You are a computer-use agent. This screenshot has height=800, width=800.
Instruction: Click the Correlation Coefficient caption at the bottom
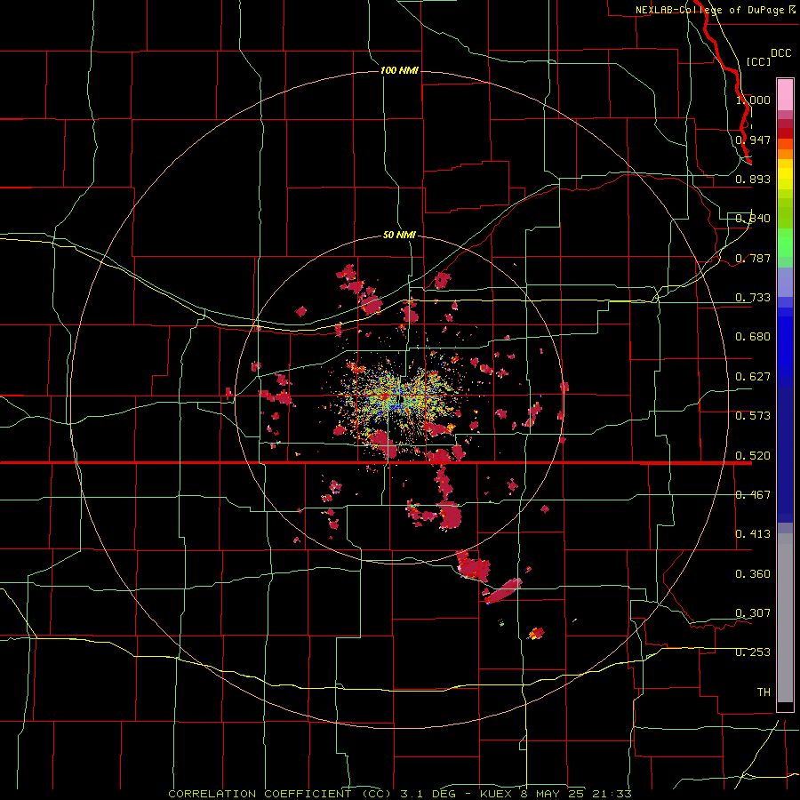pyautogui.click(x=401, y=794)
